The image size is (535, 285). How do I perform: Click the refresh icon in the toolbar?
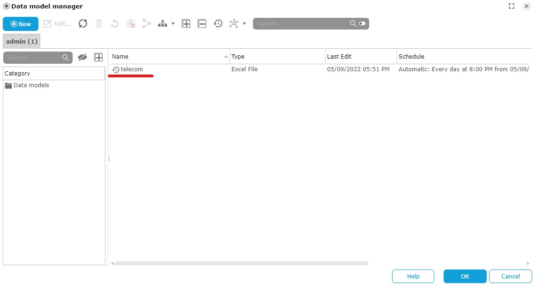pyautogui.click(x=83, y=23)
